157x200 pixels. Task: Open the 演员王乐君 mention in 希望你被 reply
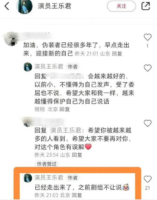(x=66, y=131)
